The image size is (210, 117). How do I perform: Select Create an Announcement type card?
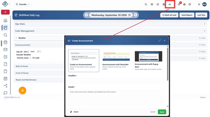[x=84, y=61]
